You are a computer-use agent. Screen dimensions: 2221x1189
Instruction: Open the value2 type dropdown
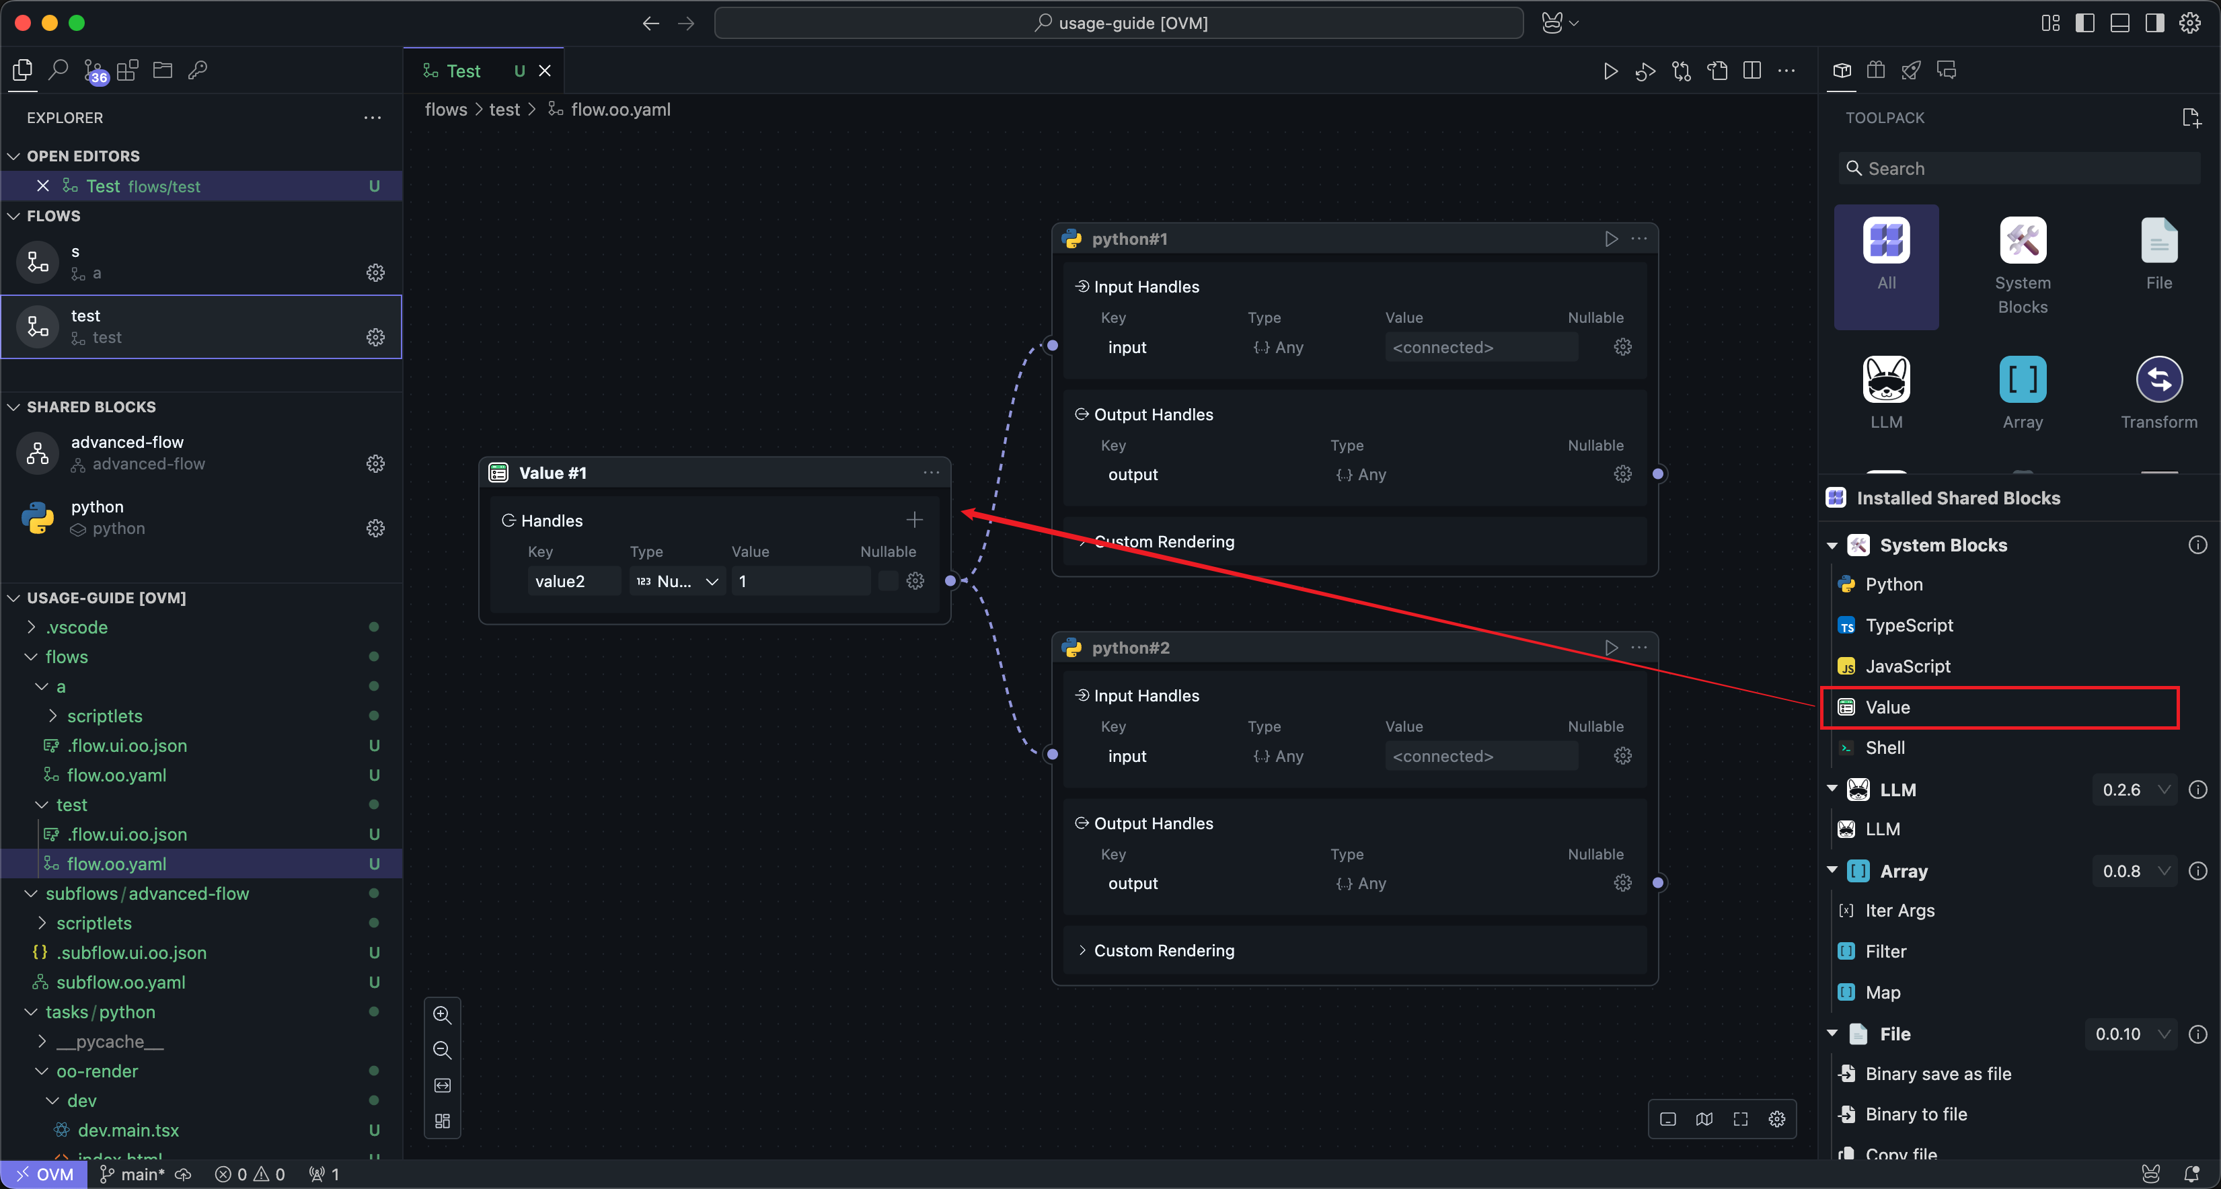click(678, 581)
